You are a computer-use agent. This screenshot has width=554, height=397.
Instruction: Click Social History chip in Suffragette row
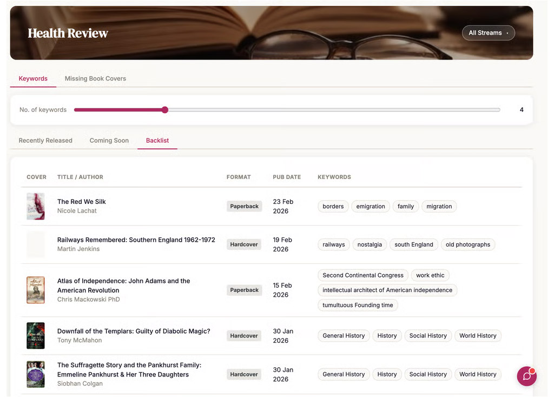[428, 374]
